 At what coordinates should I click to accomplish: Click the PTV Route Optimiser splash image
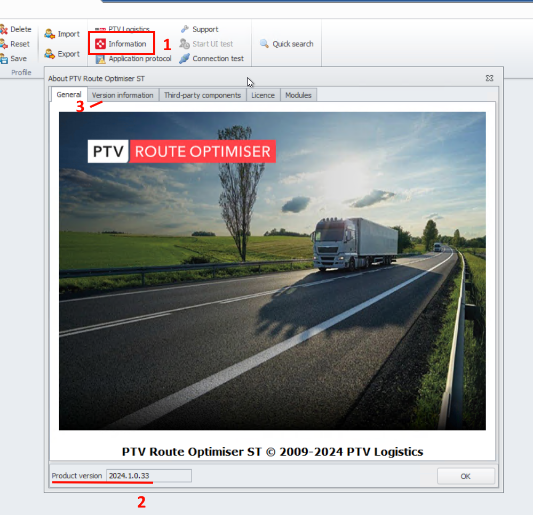pyautogui.click(x=272, y=271)
